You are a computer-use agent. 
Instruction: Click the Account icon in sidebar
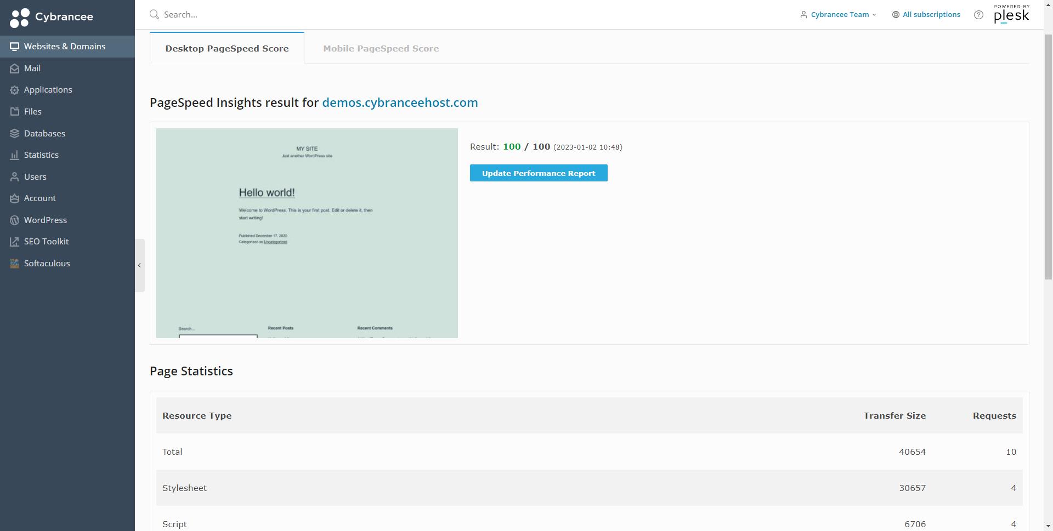point(15,198)
